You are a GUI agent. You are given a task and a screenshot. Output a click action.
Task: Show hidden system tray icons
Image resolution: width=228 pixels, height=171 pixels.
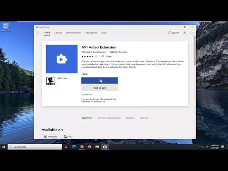[x=200, y=147]
